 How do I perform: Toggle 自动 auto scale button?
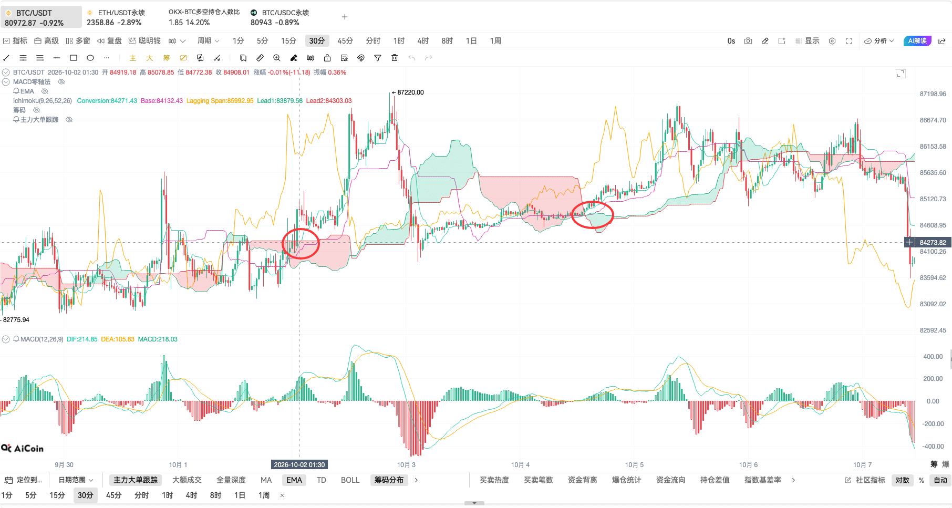940,480
